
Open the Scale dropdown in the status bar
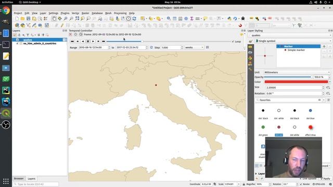point(238,184)
